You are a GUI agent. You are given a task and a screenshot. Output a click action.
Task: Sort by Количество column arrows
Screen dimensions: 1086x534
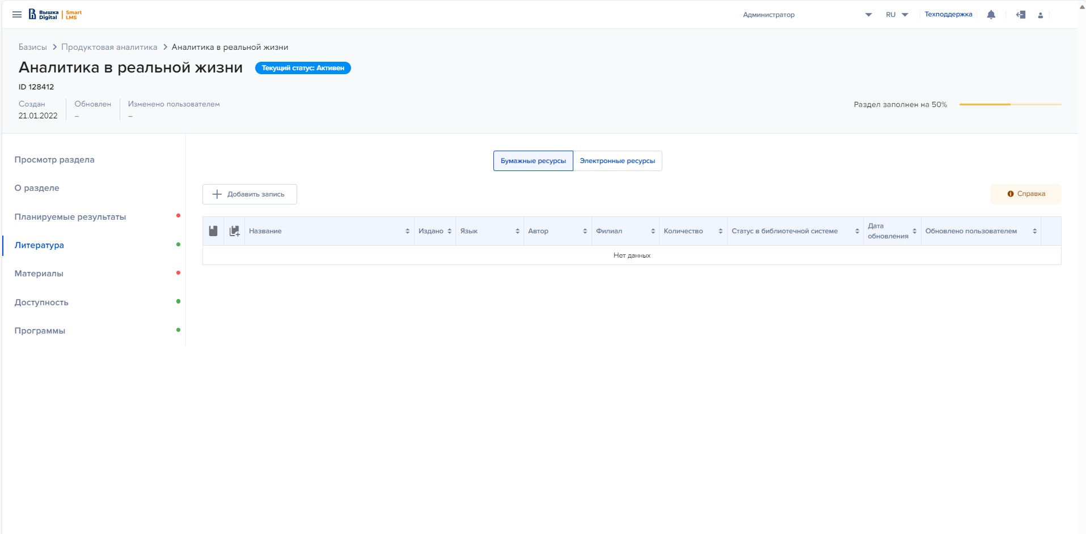point(720,231)
